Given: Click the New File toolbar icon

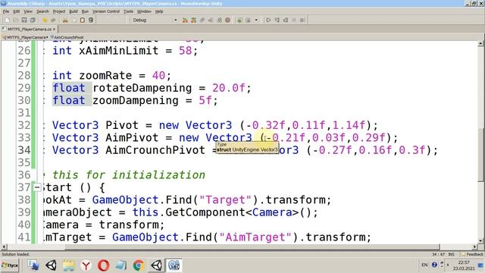Looking at the screenshot, I should tap(7, 20).
